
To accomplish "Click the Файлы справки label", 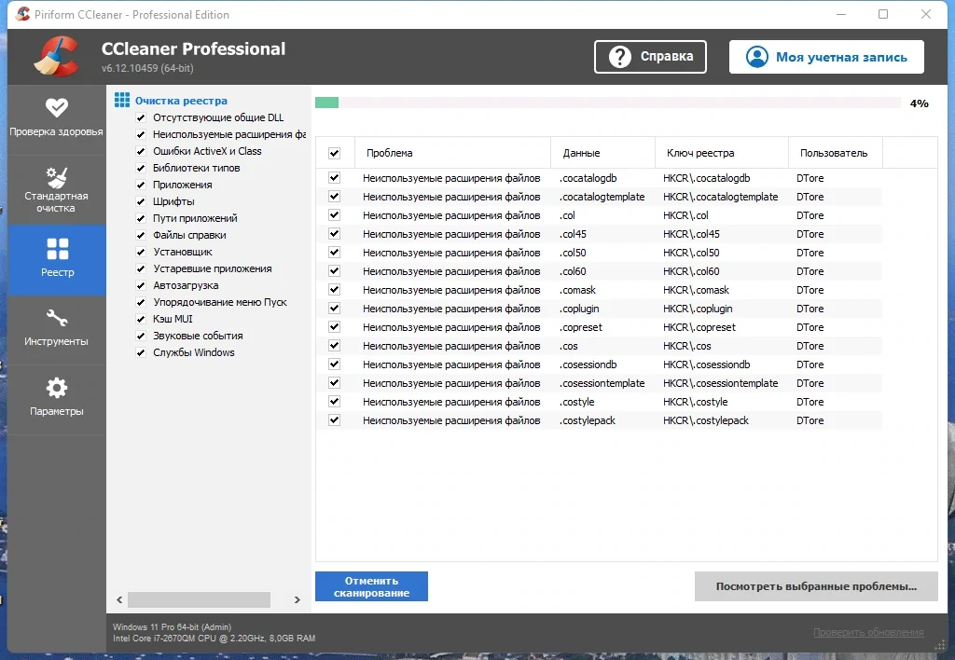I will [x=189, y=235].
